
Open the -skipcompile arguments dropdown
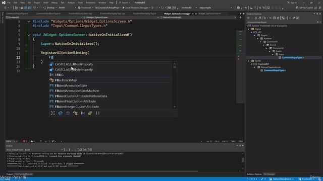[x=215, y=8]
